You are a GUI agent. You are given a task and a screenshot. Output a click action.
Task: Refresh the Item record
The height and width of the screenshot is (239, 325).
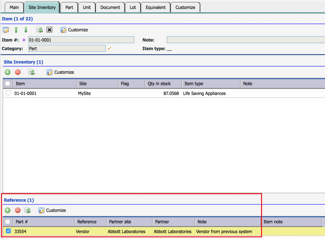click(40, 30)
